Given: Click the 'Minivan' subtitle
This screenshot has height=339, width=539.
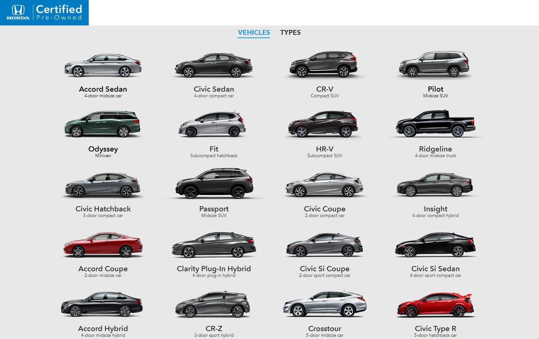Looking at the screenshot, I should [x=103, y=156].
